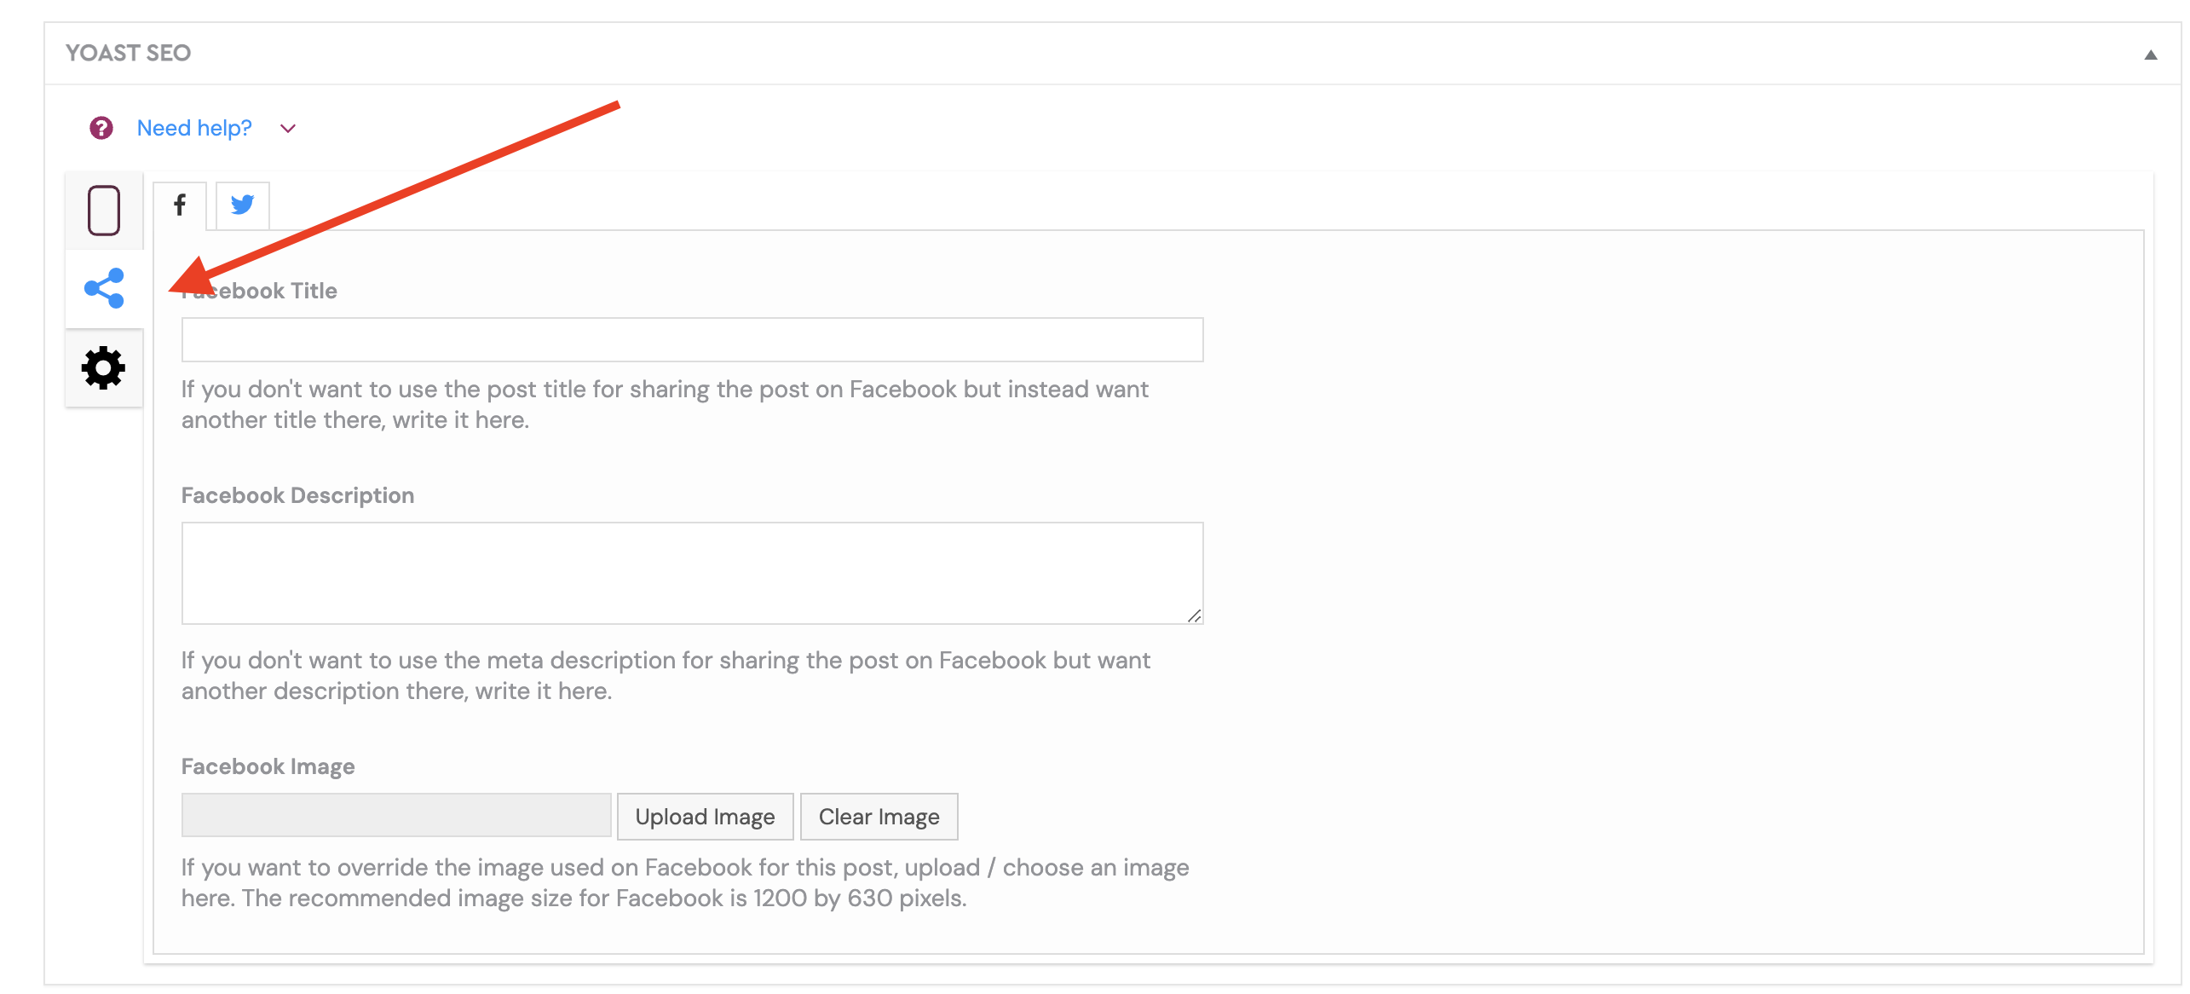Click the Need help? link
Screen dimensions: 2190x994
pos(194,128)
